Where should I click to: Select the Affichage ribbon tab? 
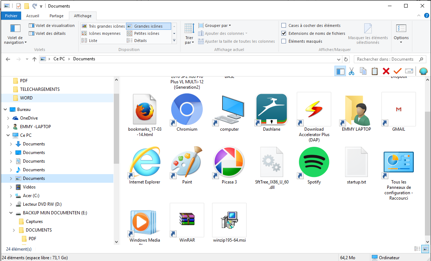point(83,16)
